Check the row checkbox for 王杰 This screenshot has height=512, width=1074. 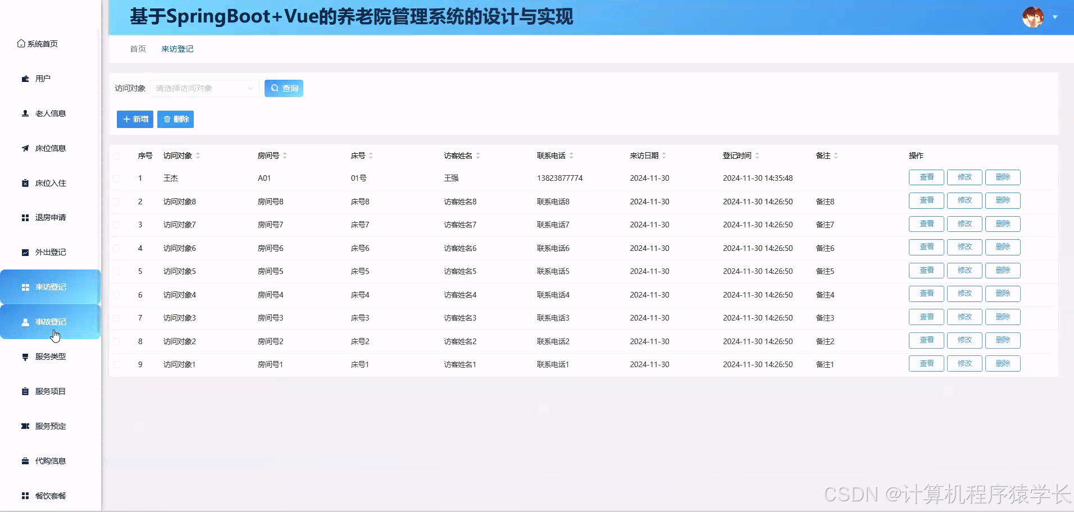[x=116, y=178]
